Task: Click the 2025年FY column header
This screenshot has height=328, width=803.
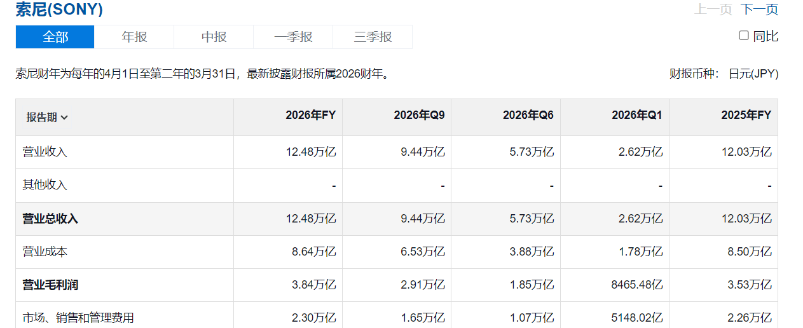Action: [x=724, y=117]
